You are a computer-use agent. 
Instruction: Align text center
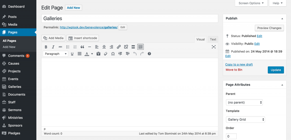[x=104, y=47]
